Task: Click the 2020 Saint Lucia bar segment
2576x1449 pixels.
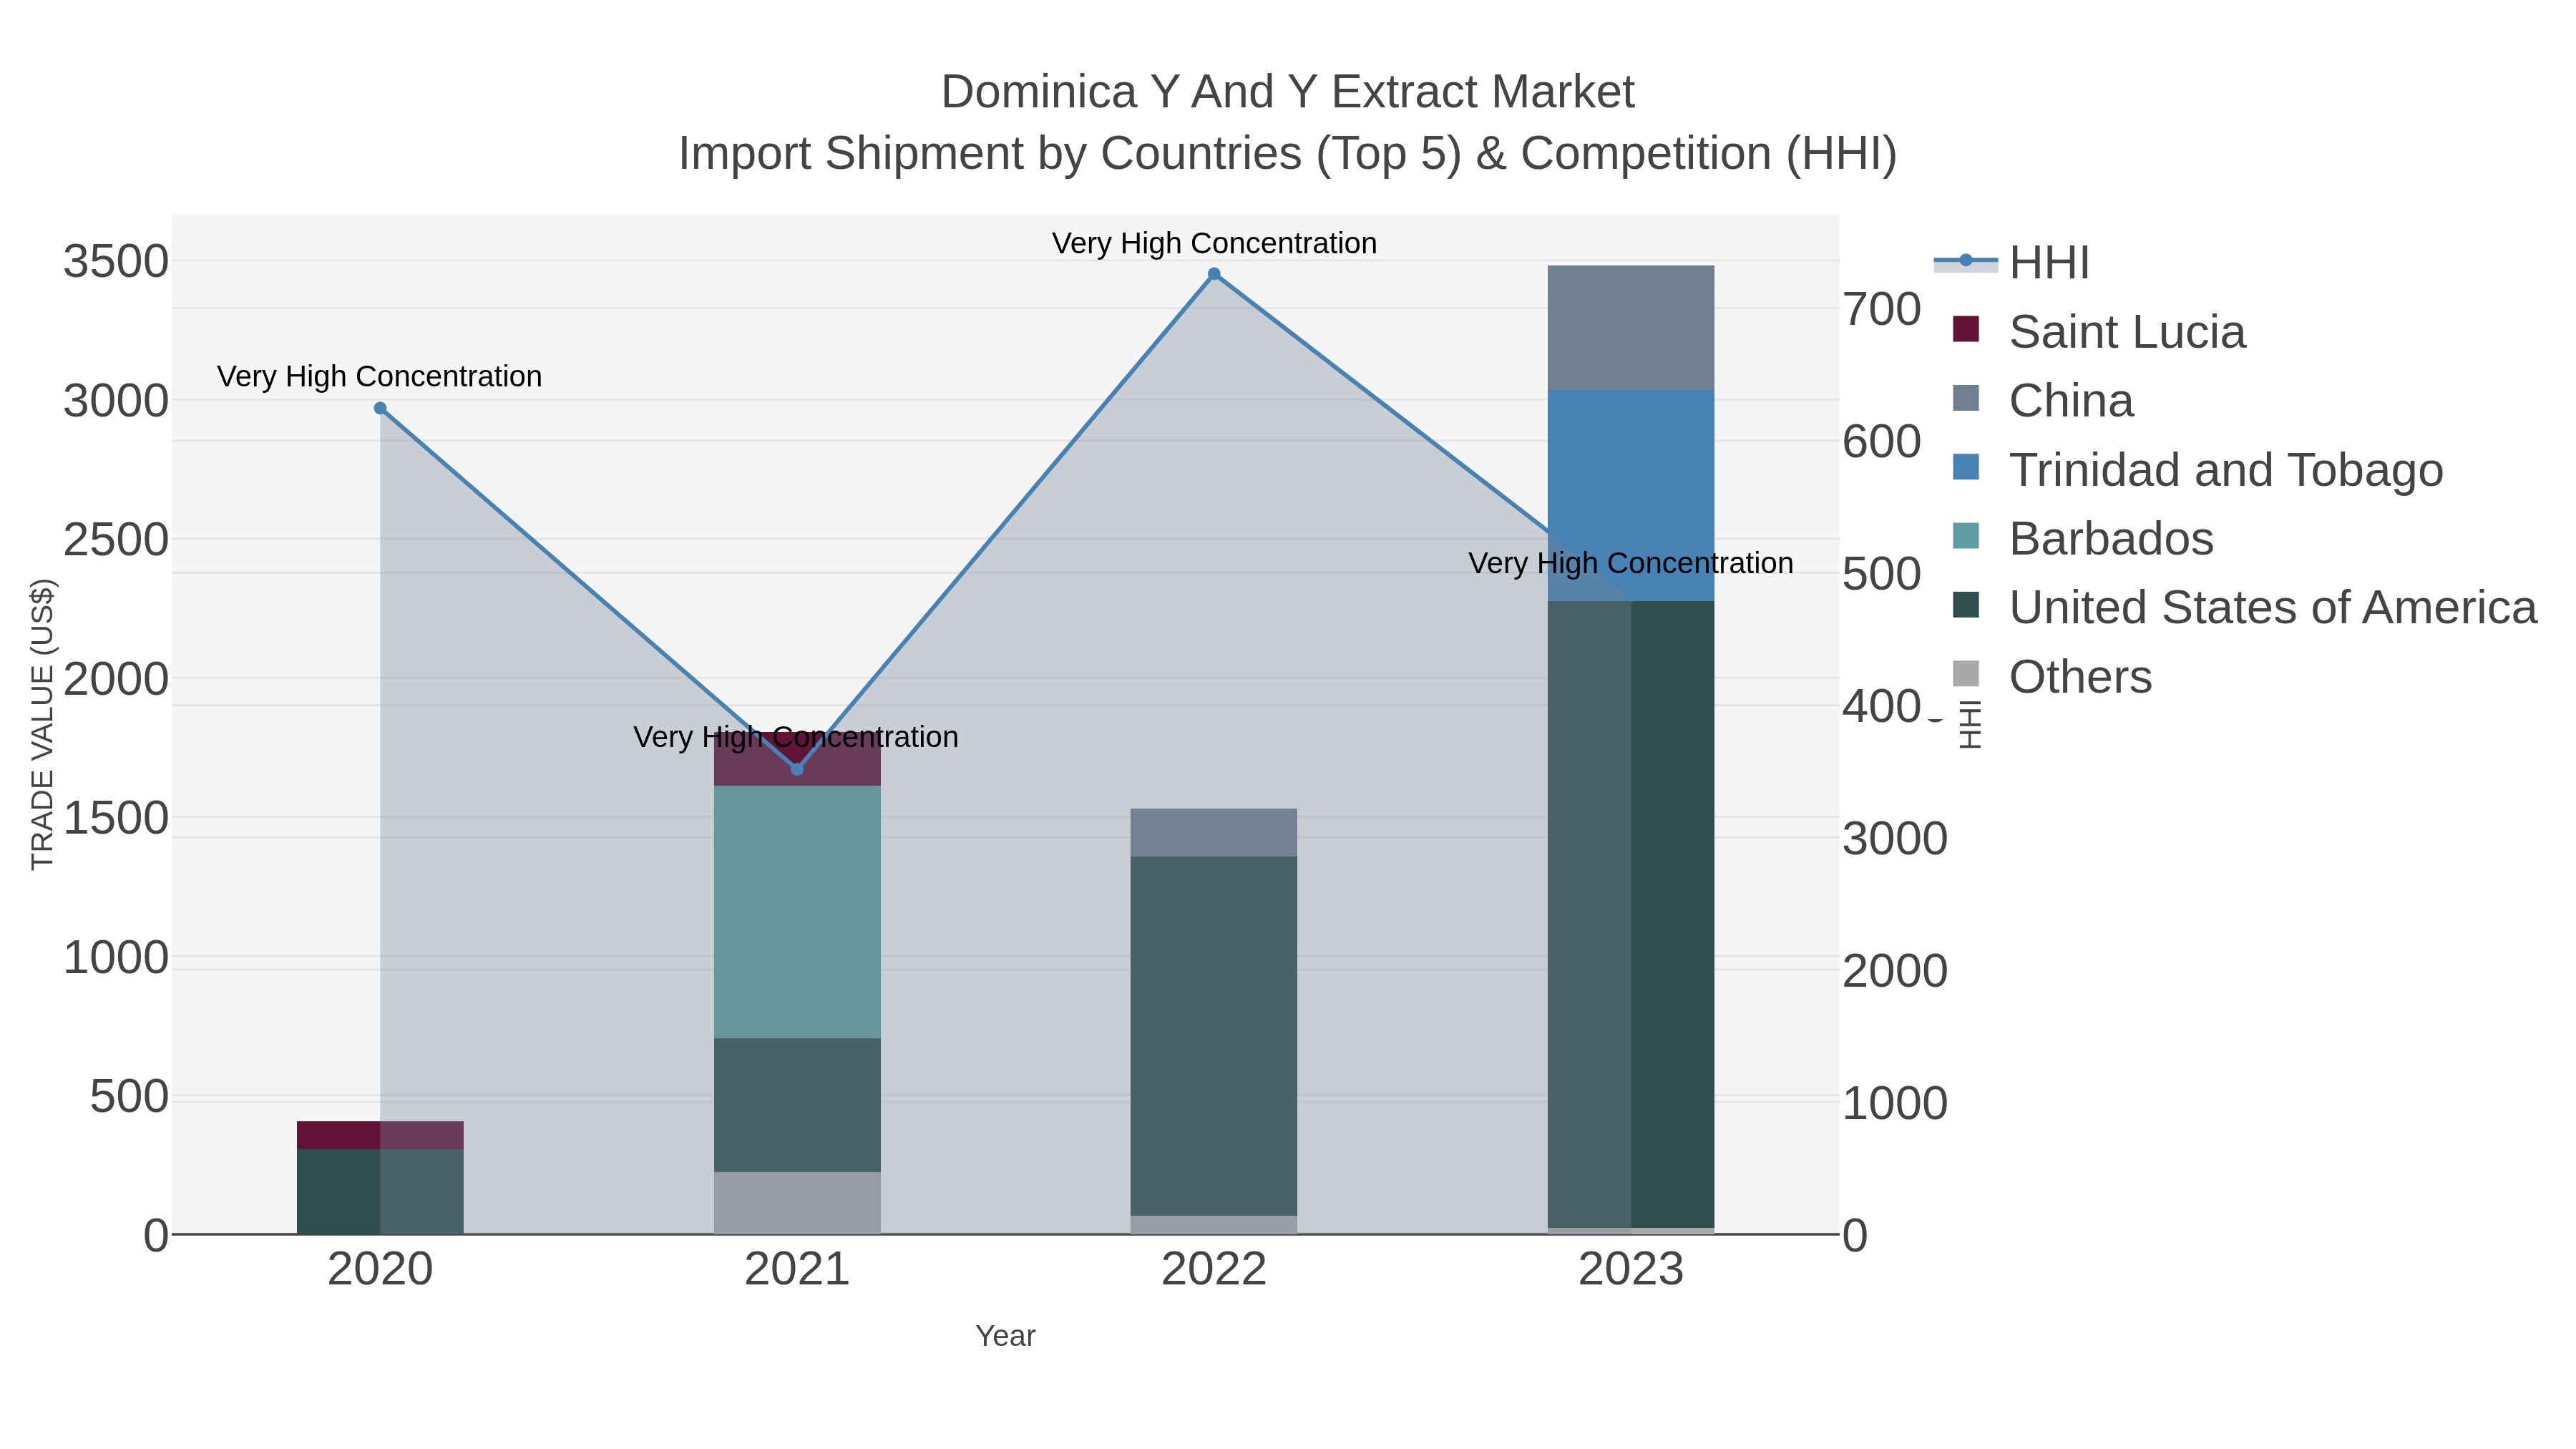Action: (380, 1136)
